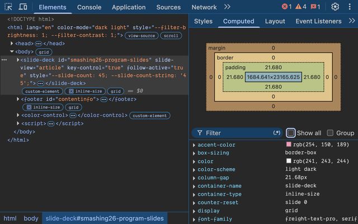Click the white color swatch
The height and width of the screenshot is (224, 358).
(289, 161)
